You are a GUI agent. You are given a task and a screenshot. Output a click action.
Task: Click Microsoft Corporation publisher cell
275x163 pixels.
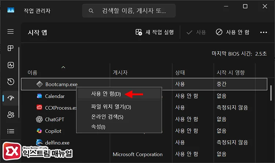click(x=137, y=154)
